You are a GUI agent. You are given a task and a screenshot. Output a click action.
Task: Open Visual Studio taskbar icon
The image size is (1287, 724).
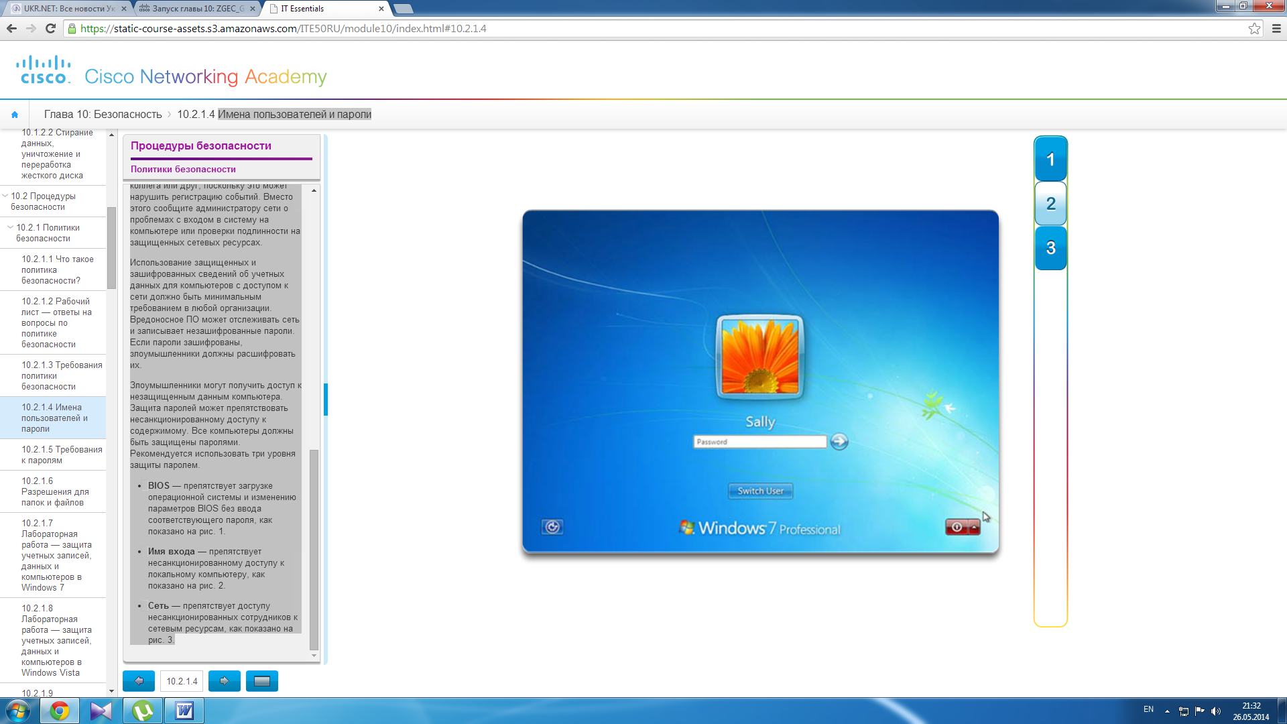(x=101, y=711)
